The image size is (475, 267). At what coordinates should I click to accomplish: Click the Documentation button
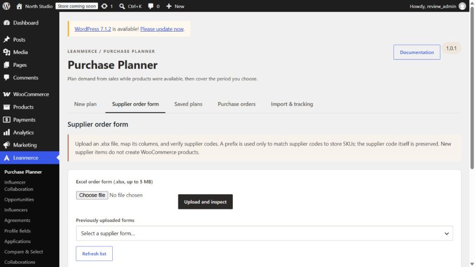tap(417, 52)
